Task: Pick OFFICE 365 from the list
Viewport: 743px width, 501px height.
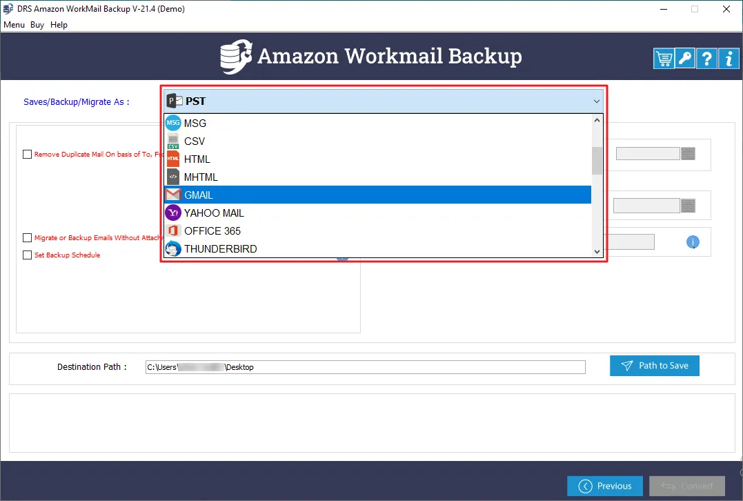Action: 377,230
